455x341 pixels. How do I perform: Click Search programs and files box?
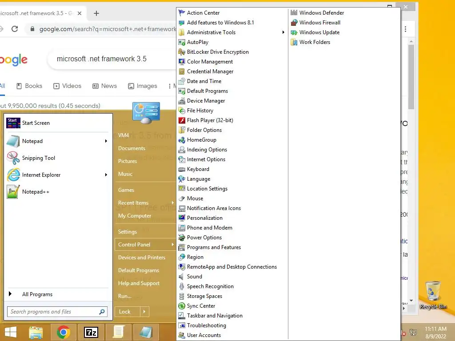[57, 312]
